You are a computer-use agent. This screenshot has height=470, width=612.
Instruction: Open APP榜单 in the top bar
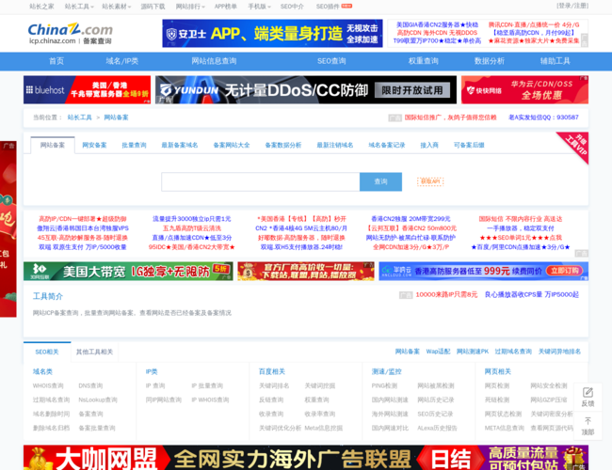[226, 7]
